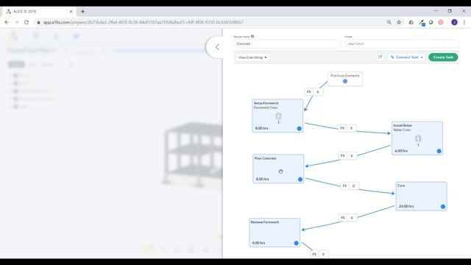
Task: Click lag value between Install Rebar and Pour Concrete
Action: pos(352,155)
